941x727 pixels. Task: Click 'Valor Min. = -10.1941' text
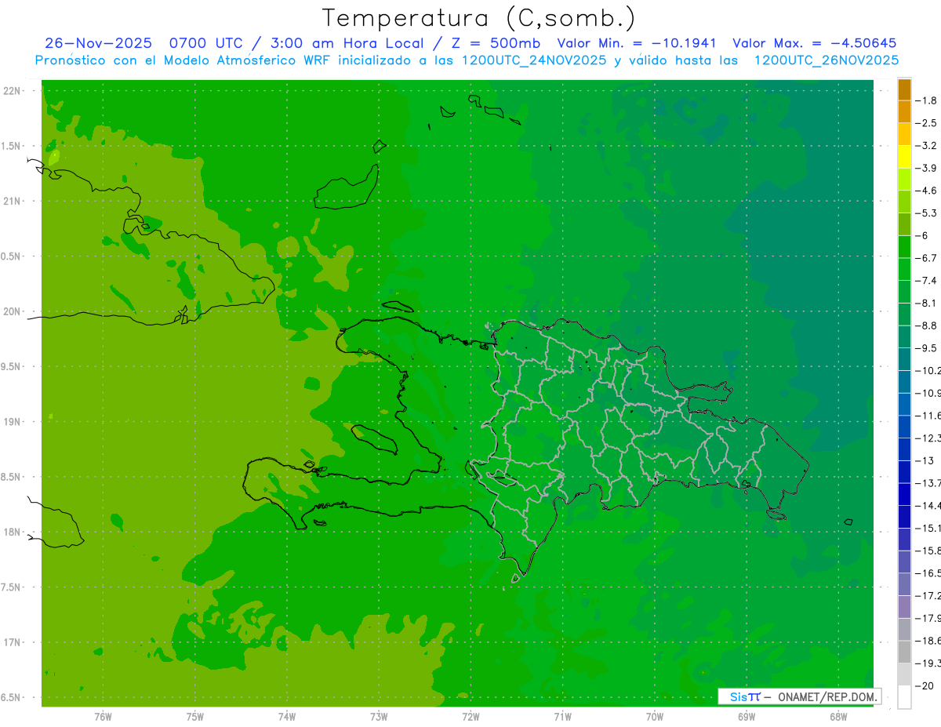tap(638, 43)
